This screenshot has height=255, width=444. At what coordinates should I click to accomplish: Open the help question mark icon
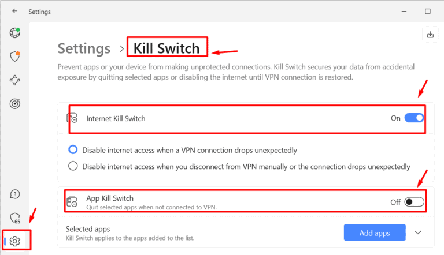15,194
